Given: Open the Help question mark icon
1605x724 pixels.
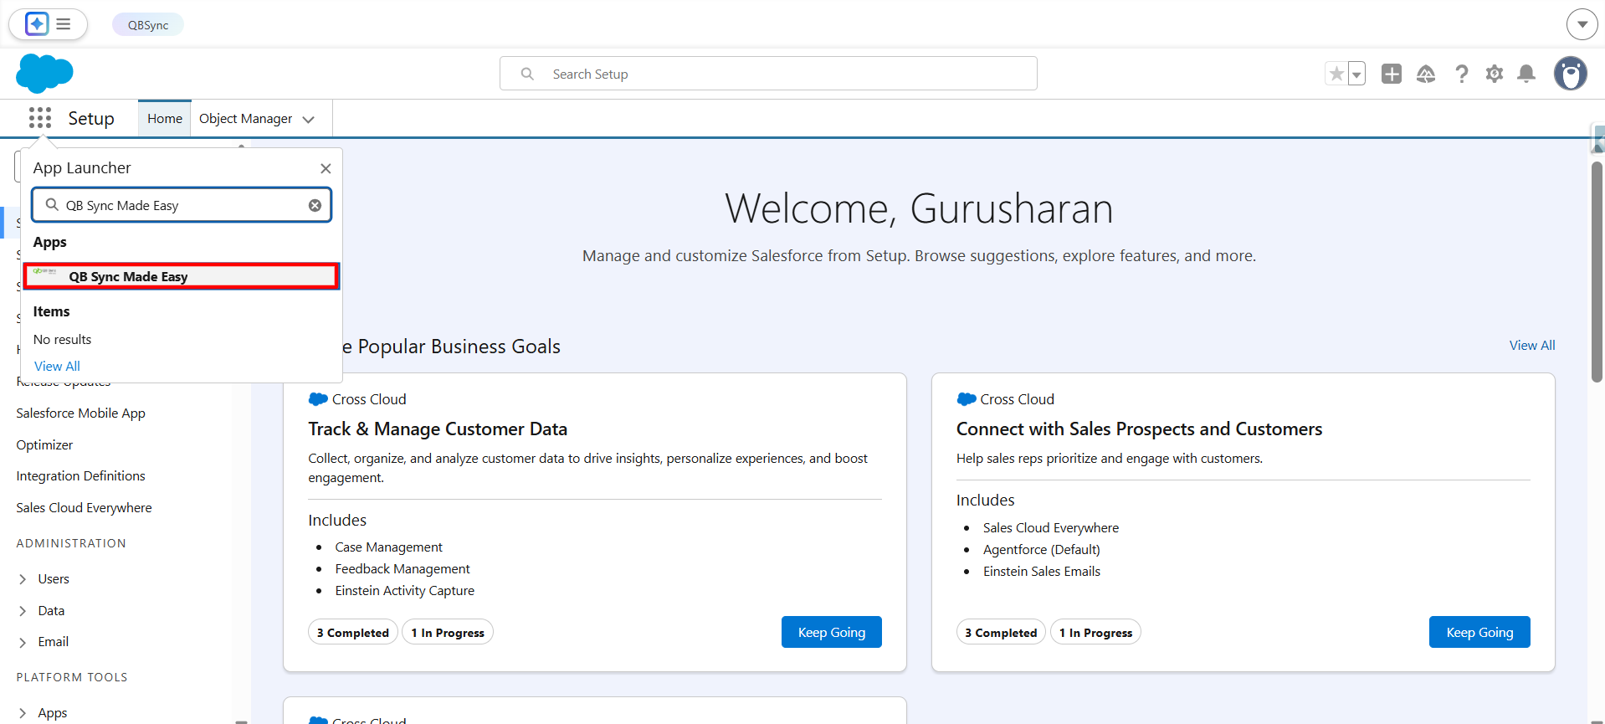Looking at the screenshot, I should click(1461, 74).
